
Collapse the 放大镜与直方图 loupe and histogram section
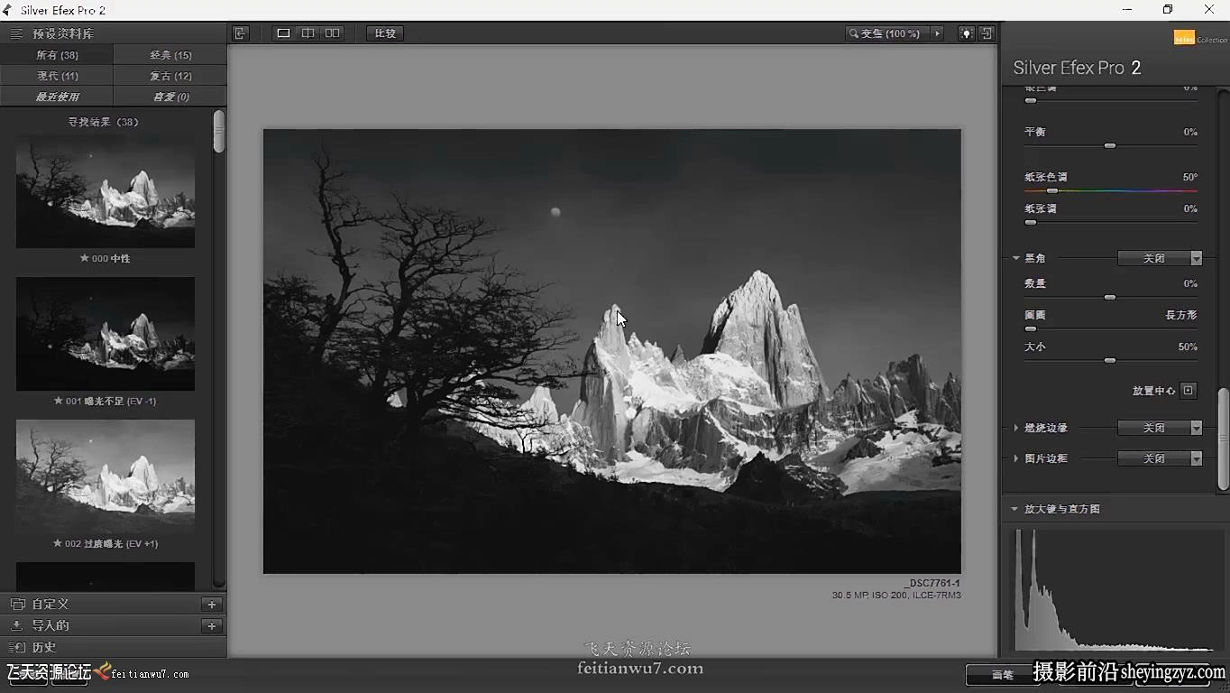[1014, 509]
